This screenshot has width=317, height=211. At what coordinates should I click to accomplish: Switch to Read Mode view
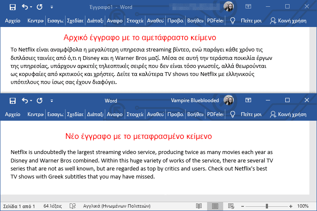click(x=199, y=206)
